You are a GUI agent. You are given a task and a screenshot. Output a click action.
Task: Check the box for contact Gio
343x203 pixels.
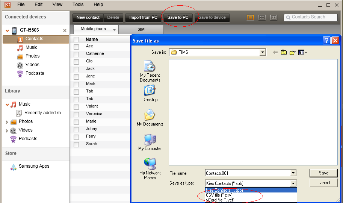point(76,62)
